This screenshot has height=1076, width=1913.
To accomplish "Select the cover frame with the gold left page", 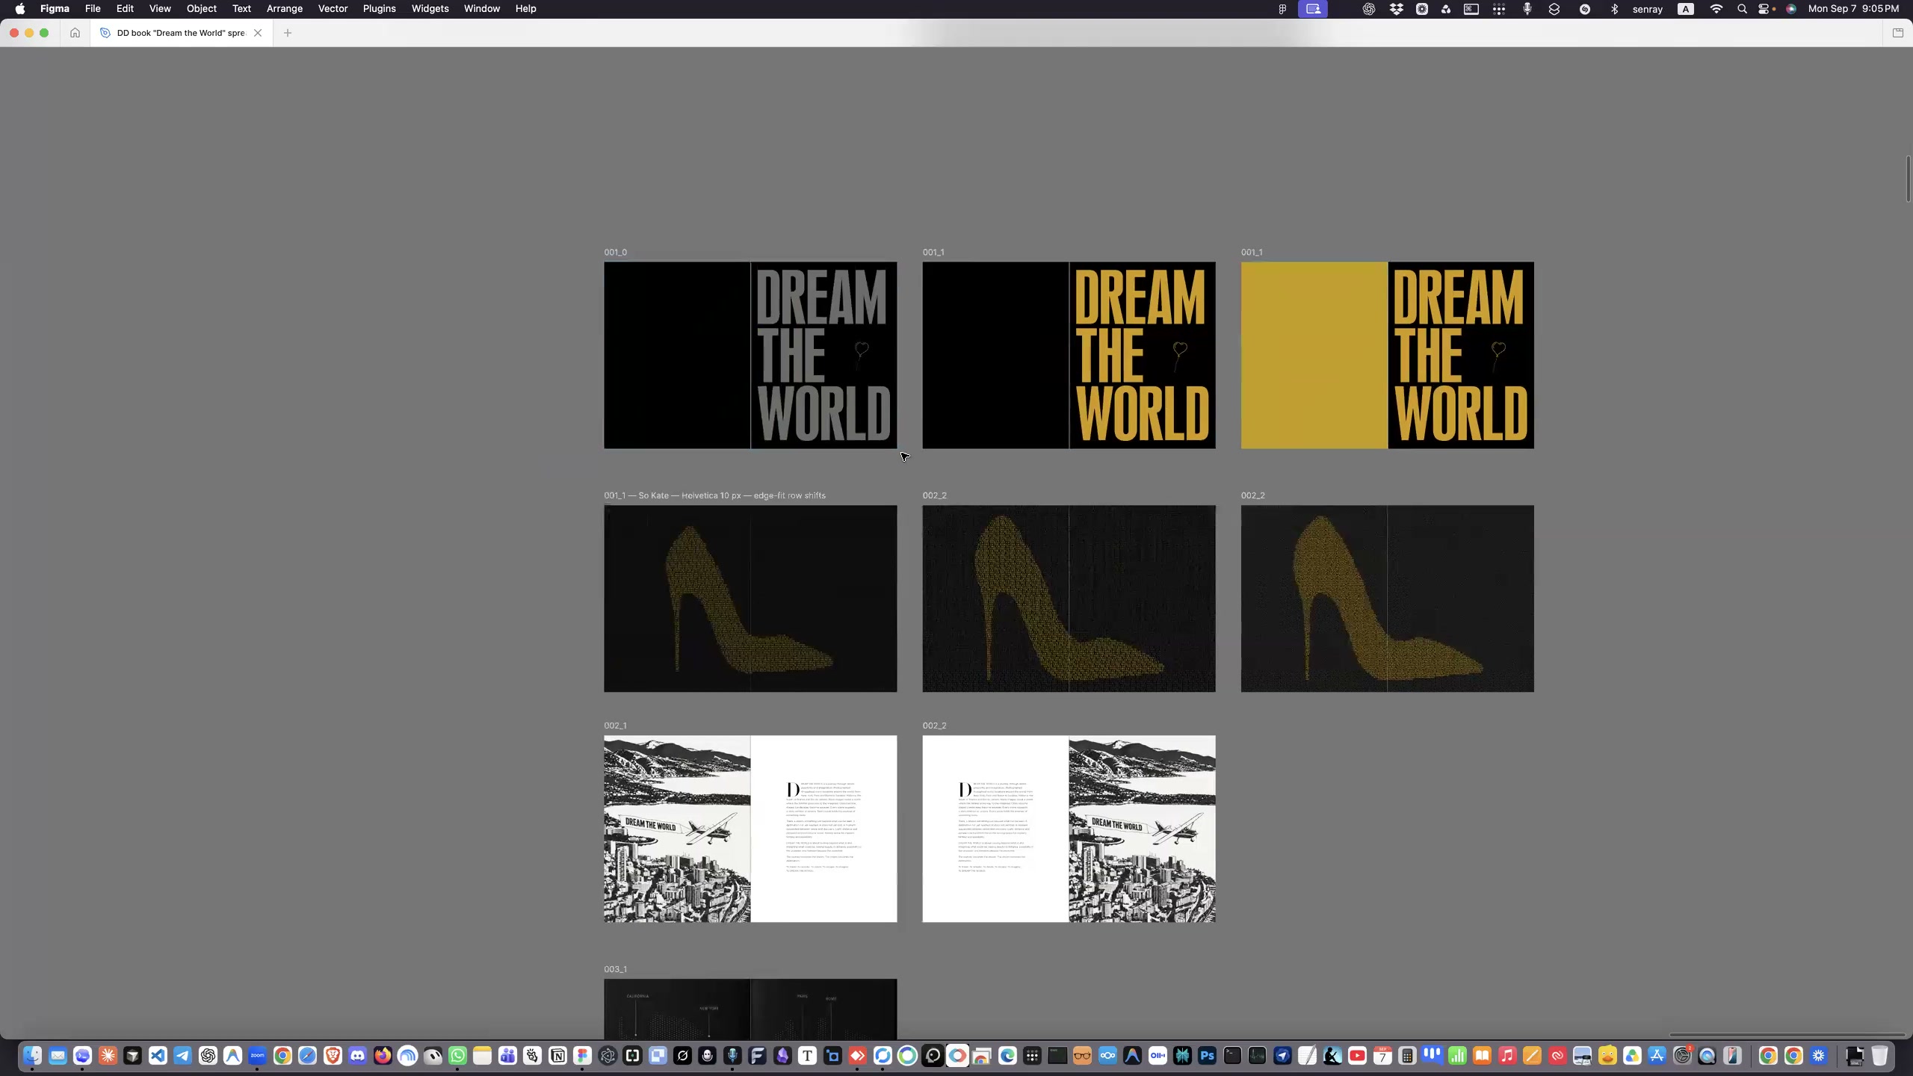I will [1387, 355].
